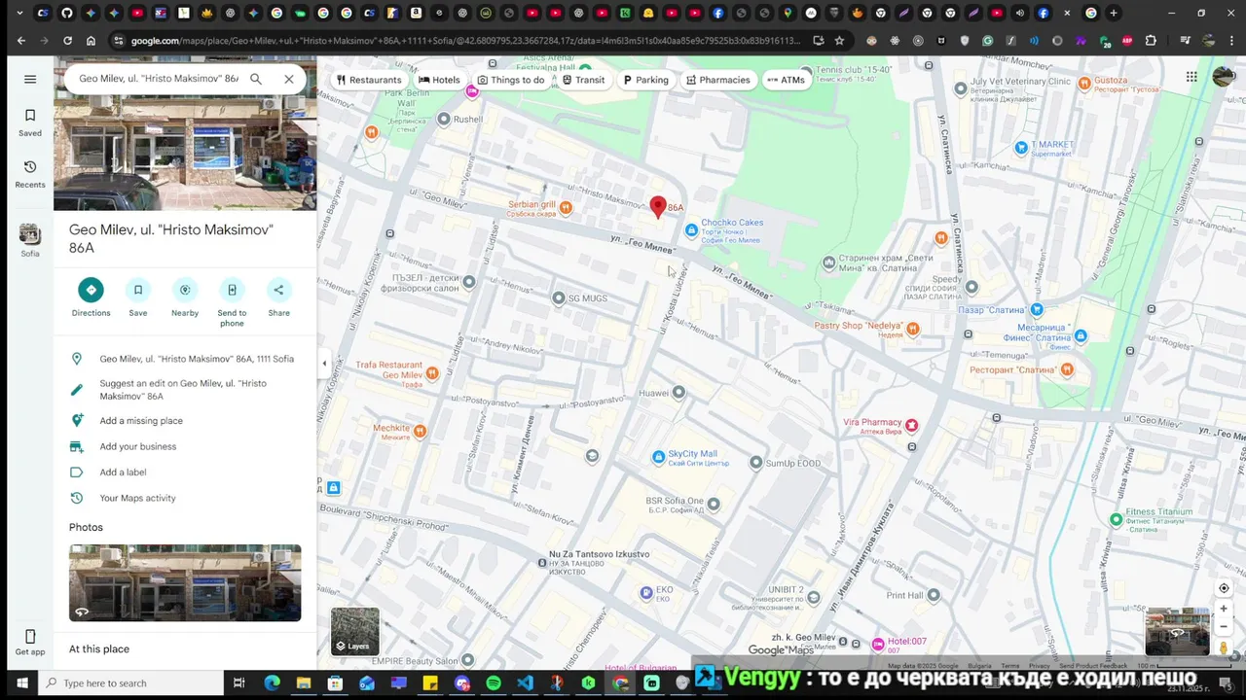
Task: Go to Chrome home page
Action: pos(91,41)
